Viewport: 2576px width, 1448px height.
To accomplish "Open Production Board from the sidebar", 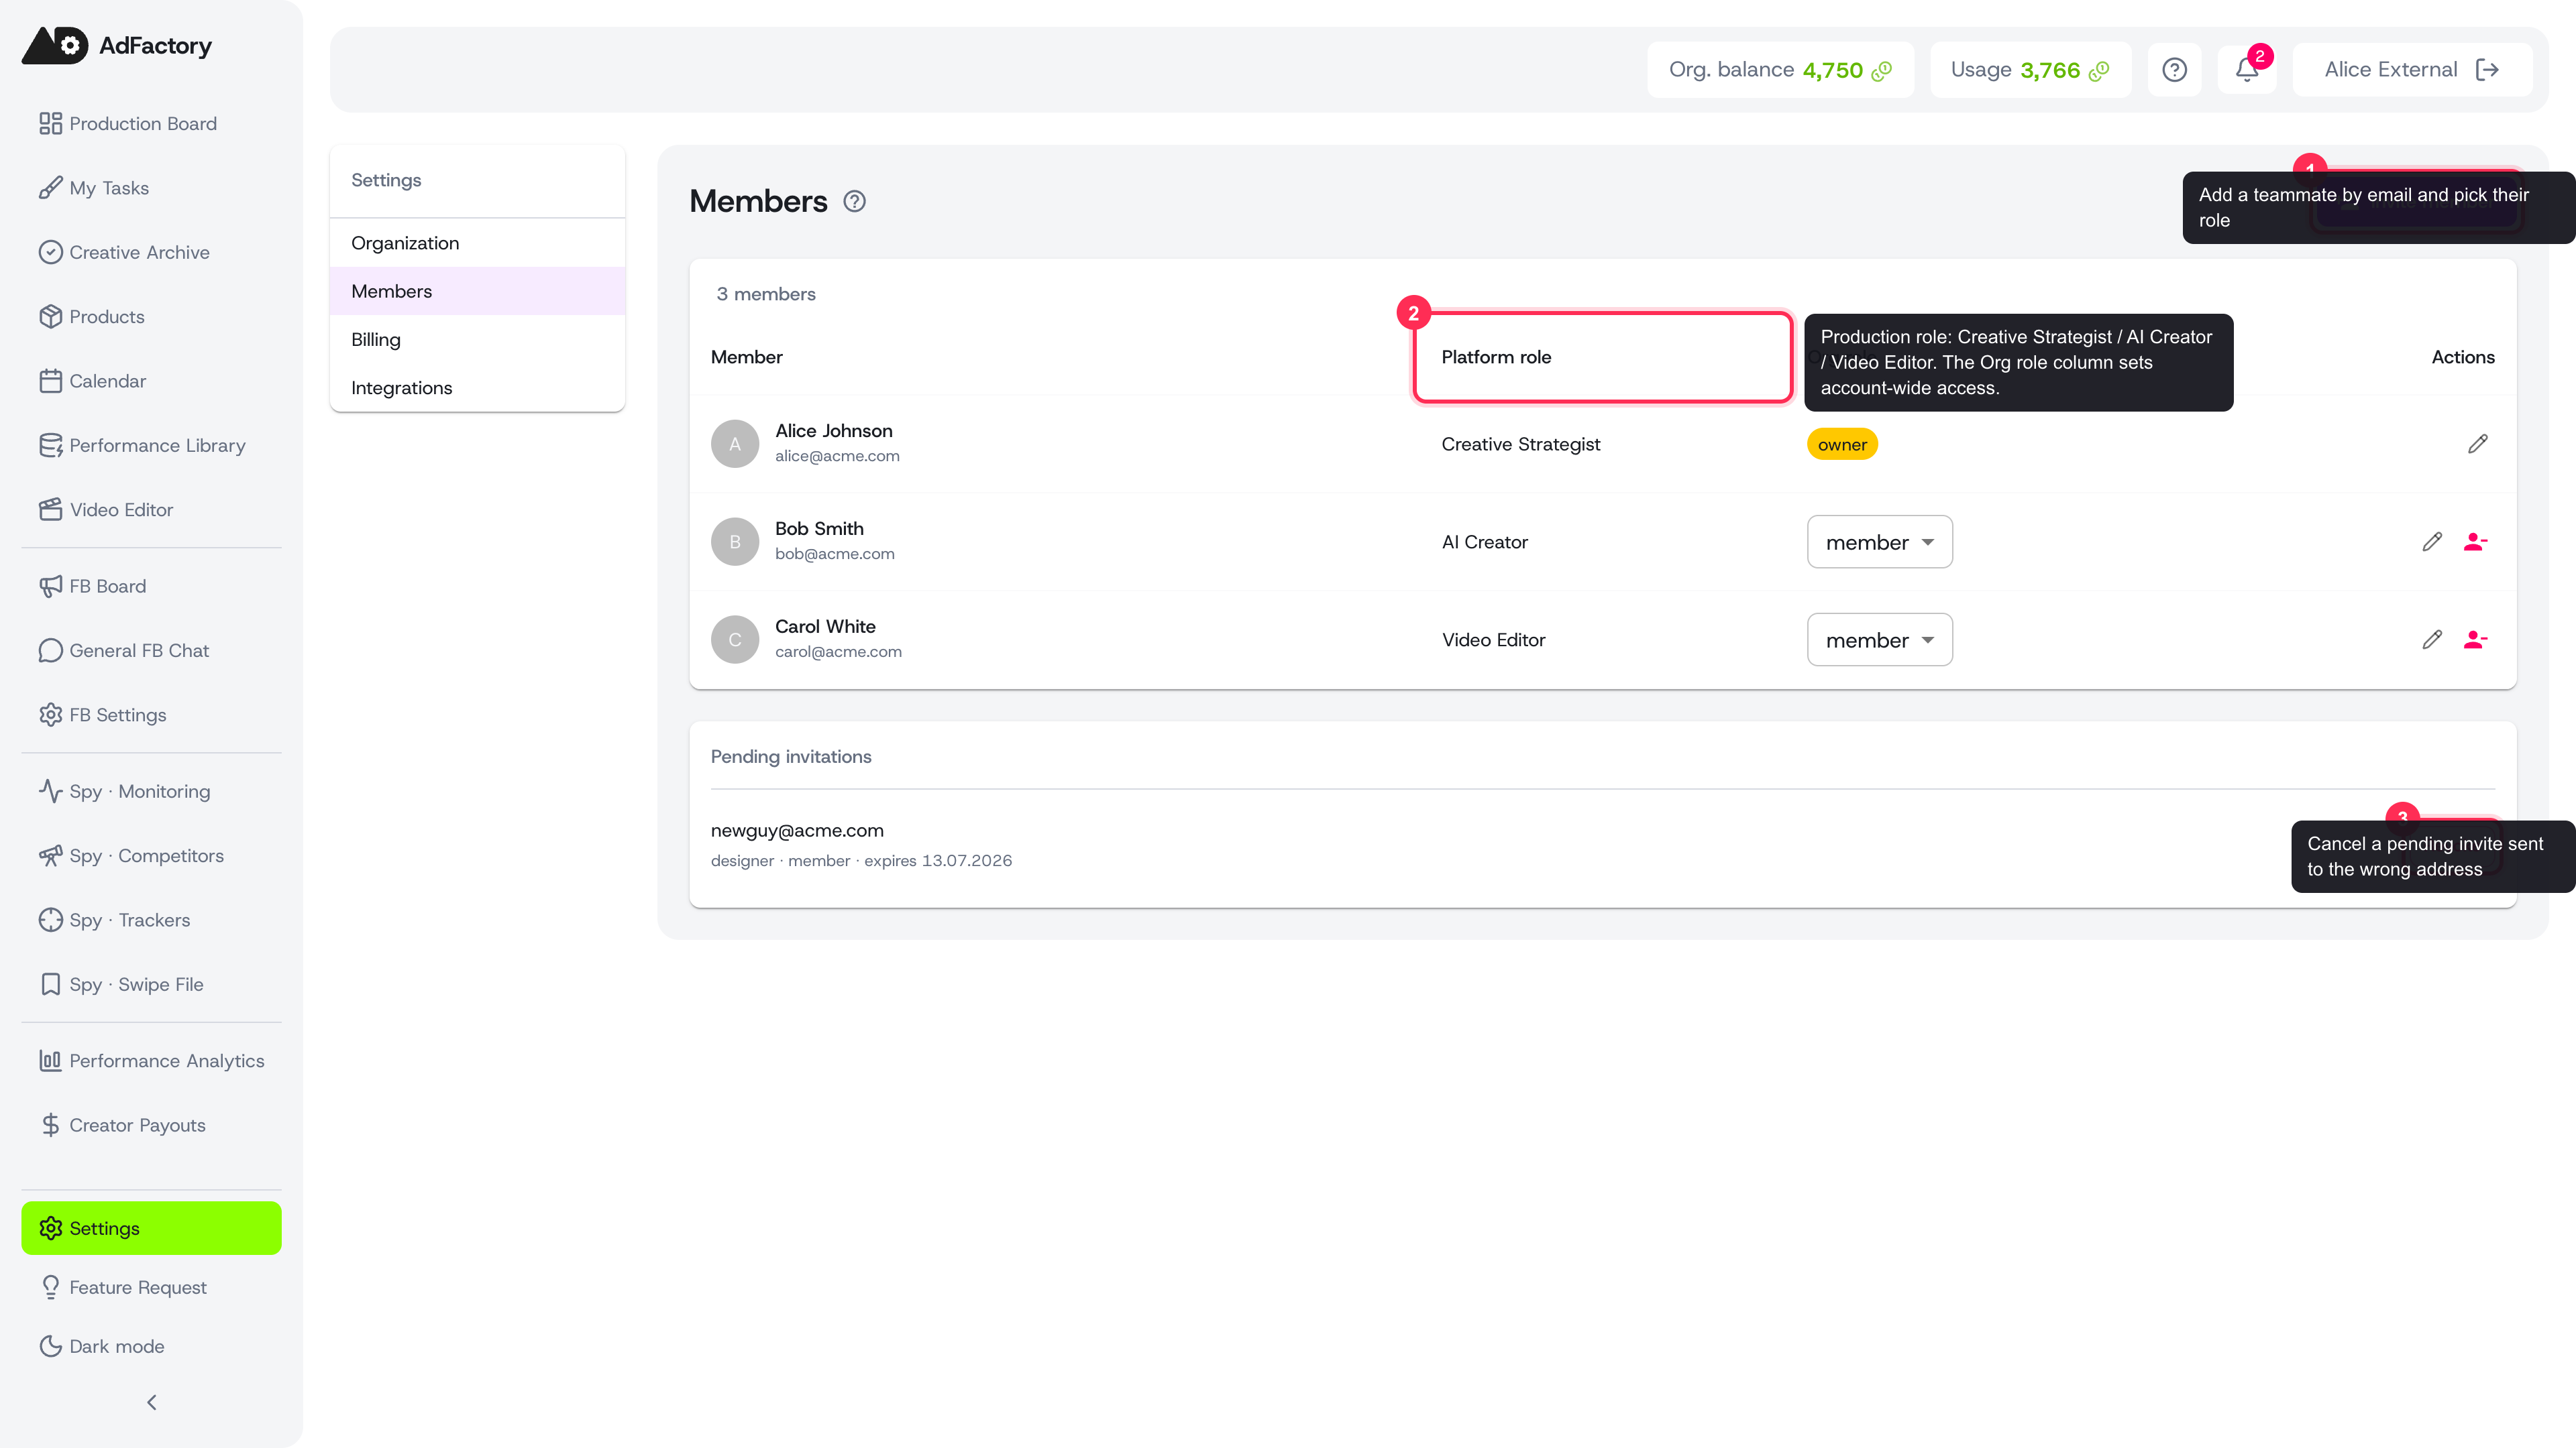I will [151, 123].
